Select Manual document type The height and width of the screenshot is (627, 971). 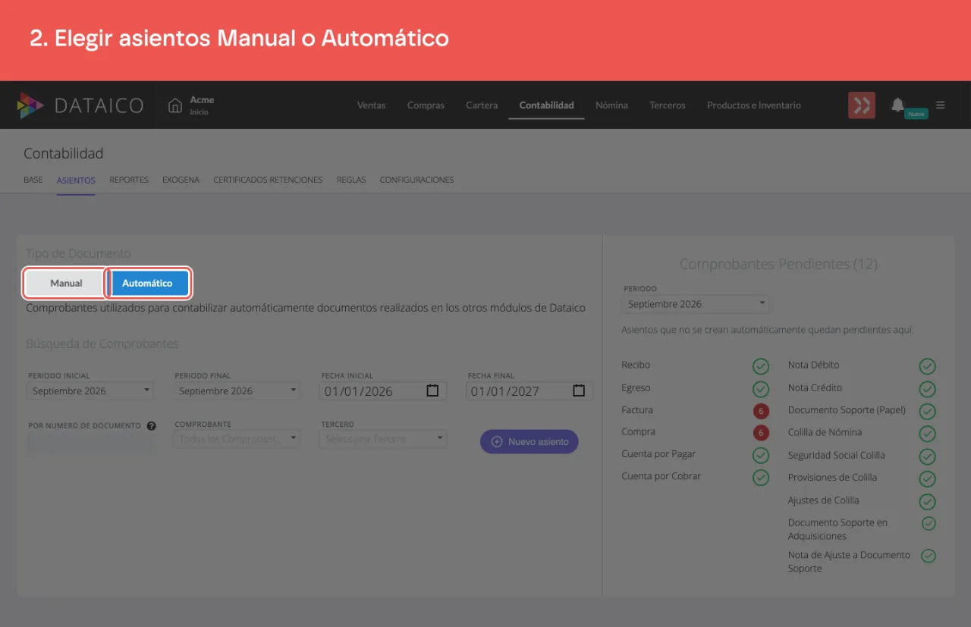click(66, 283)
